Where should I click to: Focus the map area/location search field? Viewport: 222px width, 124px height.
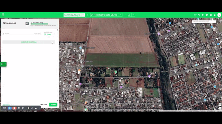click(204, 22)
